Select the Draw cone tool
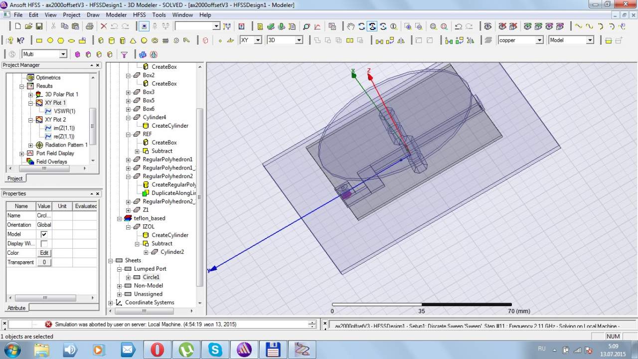This screenshot has height=359, width=638. coord(133,40)
